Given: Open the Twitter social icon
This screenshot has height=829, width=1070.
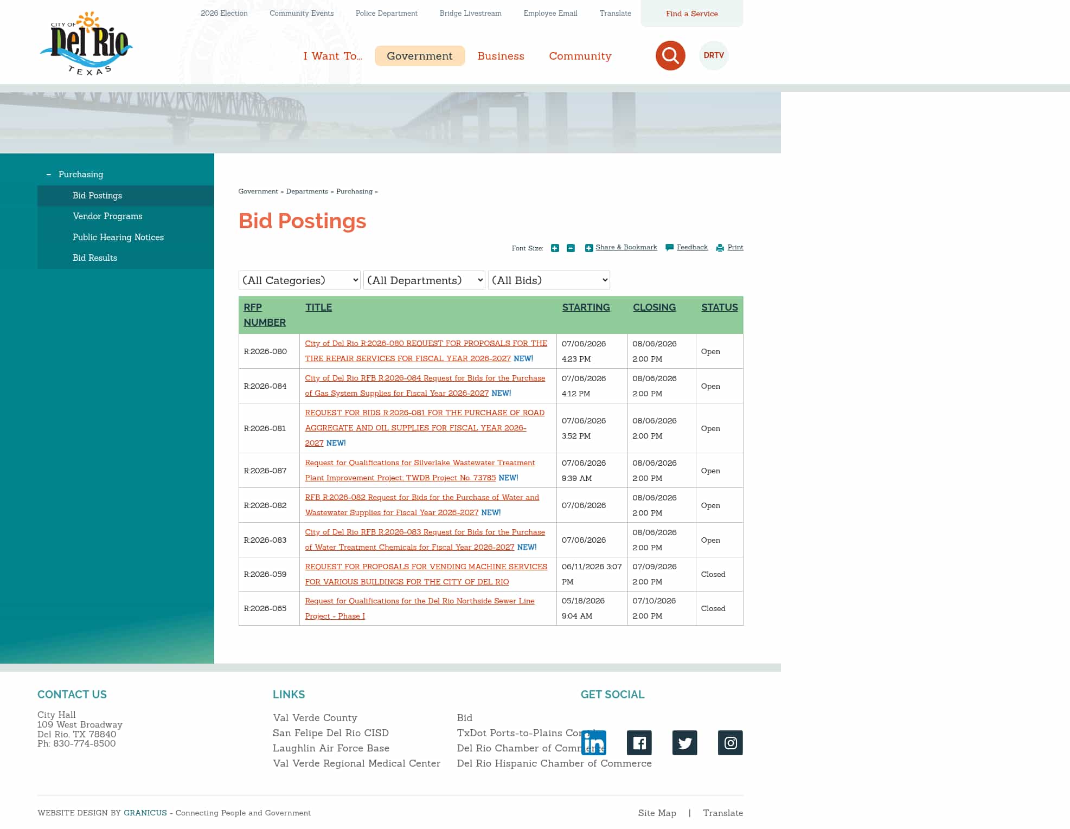Looking at the screenshot, I should click(685, 743).
